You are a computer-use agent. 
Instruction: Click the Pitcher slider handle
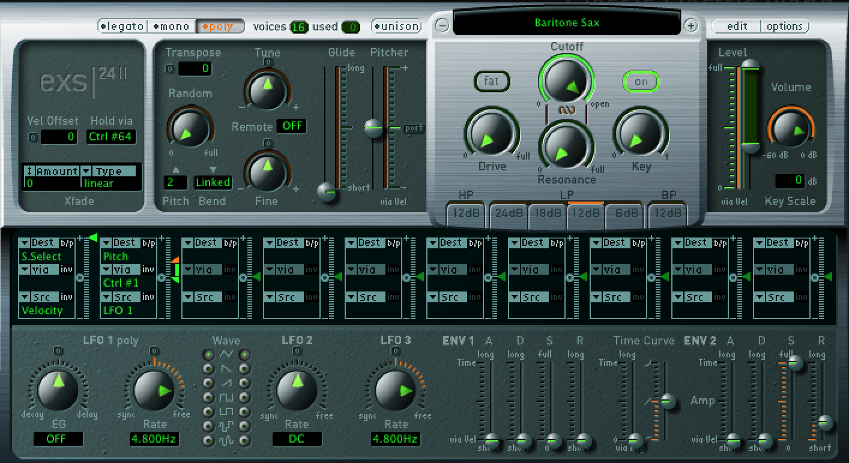click(373, 128)
